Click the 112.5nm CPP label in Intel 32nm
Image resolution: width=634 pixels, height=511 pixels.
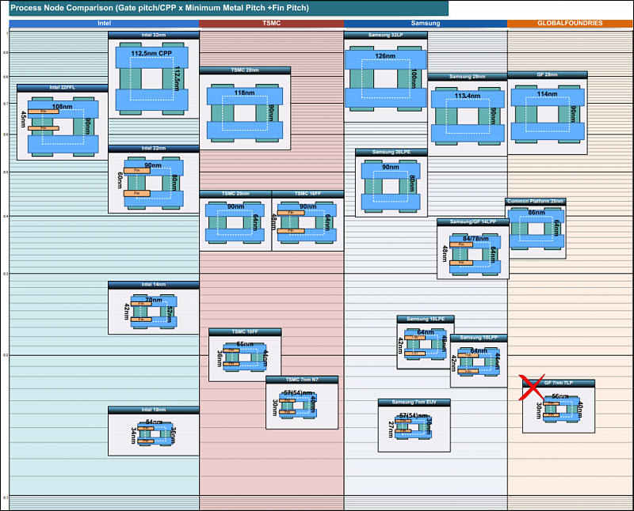(x=151, y=53)
